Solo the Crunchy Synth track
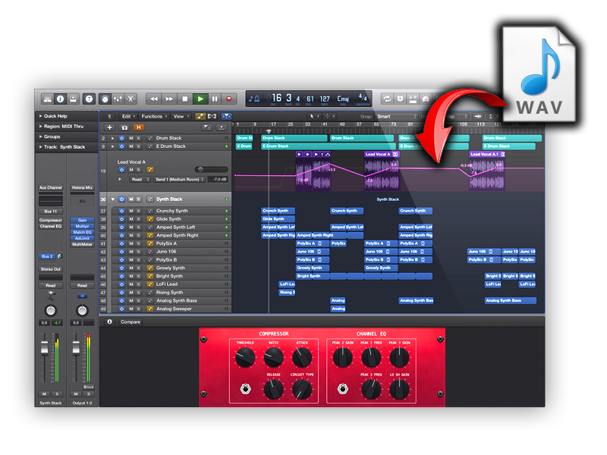Screen dimensions: 607x455 (138, 211)
